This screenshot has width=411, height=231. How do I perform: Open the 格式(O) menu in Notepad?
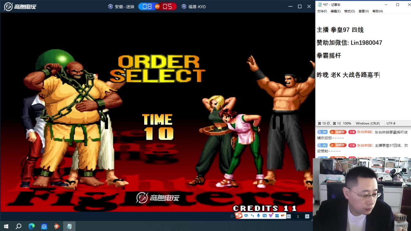[x=350, y=11]
